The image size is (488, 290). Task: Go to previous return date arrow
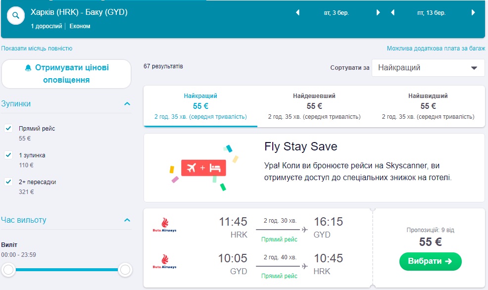click(392, 13)
